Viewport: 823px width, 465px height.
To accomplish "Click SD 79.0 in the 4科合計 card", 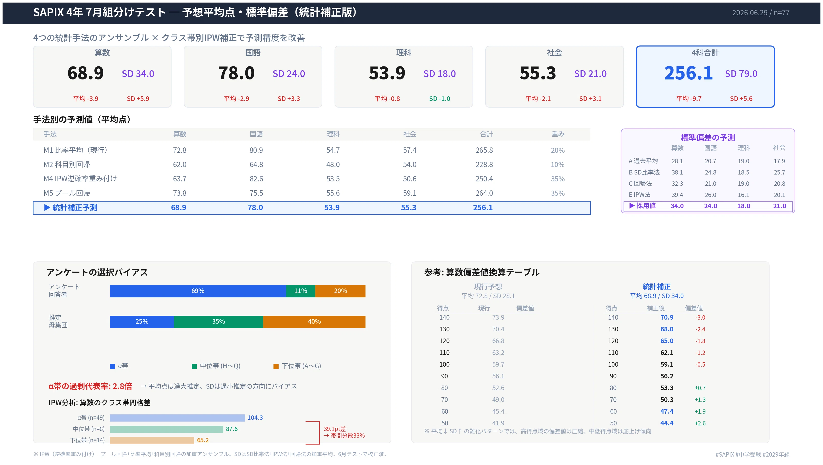I will pos(741,74).
